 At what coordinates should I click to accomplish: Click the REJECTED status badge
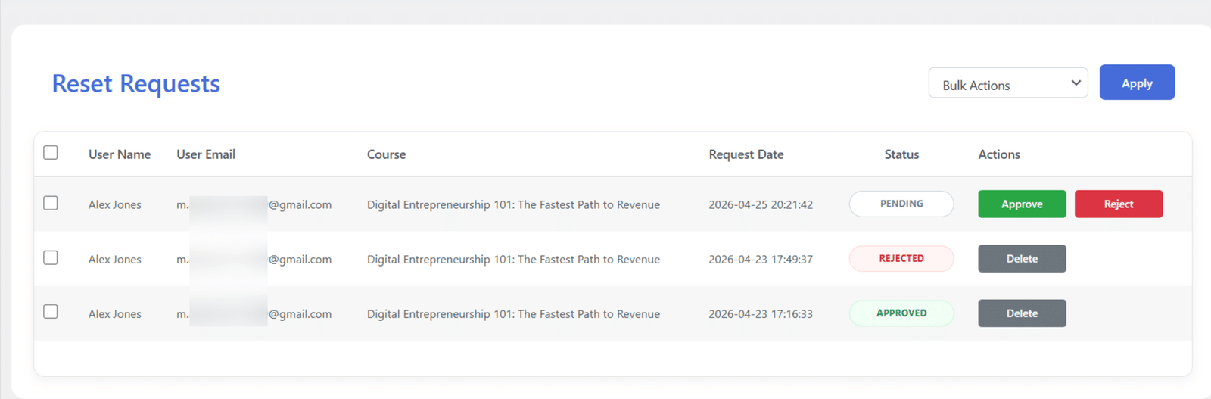pos(901,258)
